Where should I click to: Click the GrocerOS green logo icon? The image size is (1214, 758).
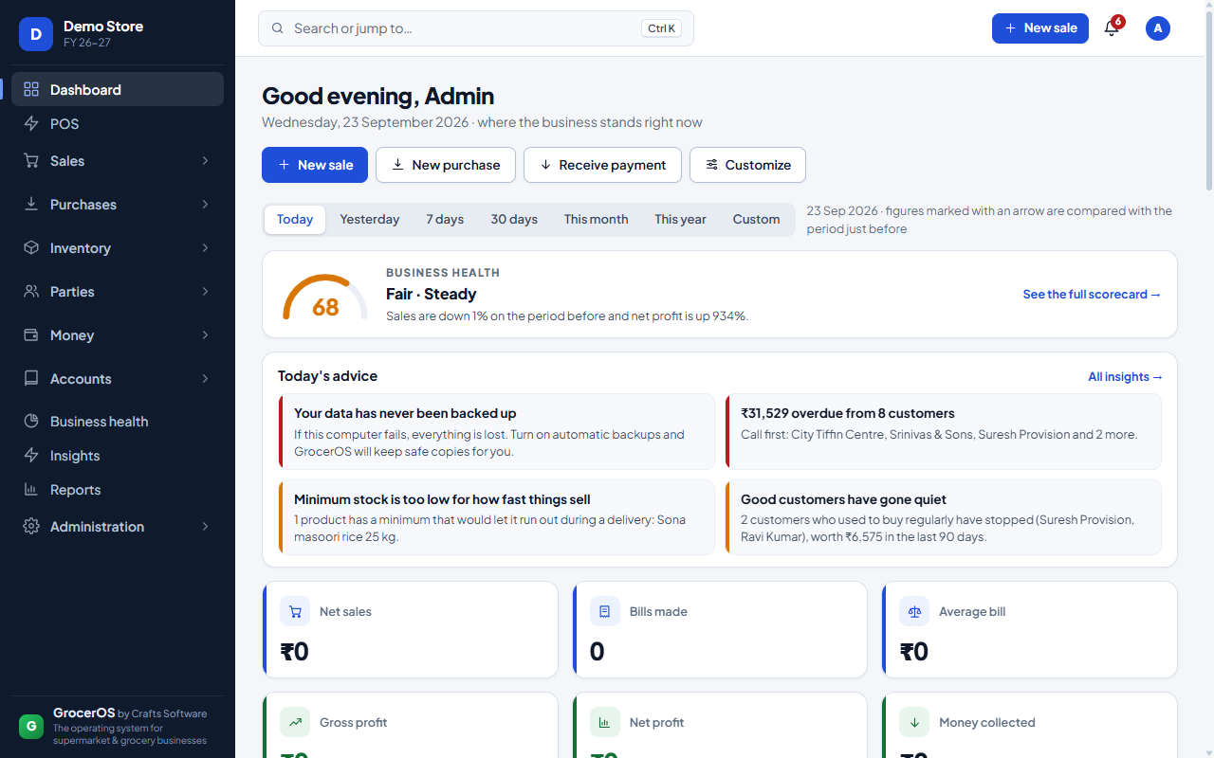[31, 727]
